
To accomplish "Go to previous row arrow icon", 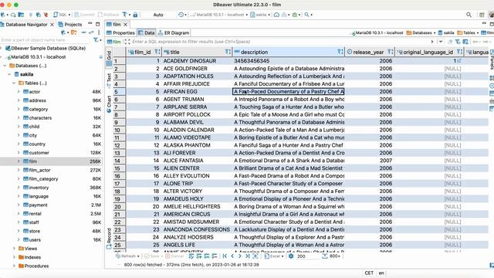I will [x=232, y=256].
